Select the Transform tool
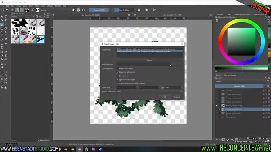This screenshot has height=152, width=271. 2,44
